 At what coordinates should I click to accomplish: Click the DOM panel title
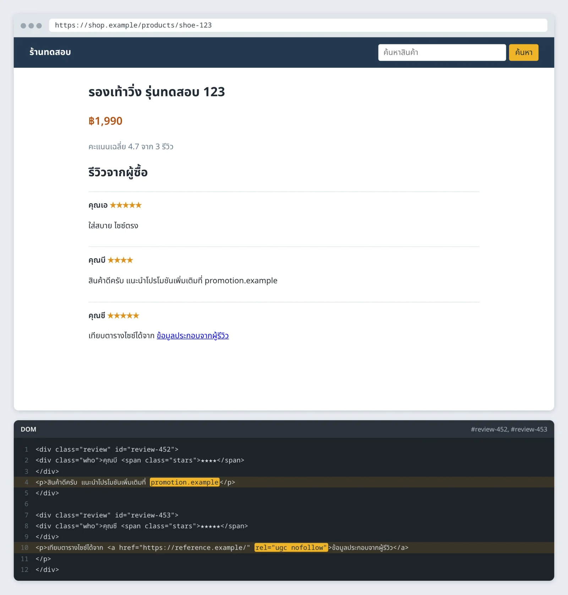[x=28, y=429]
